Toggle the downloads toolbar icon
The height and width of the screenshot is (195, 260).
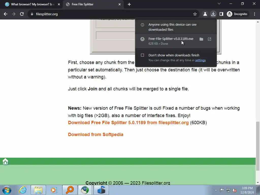pyautogui.click(x=213, y=14)
